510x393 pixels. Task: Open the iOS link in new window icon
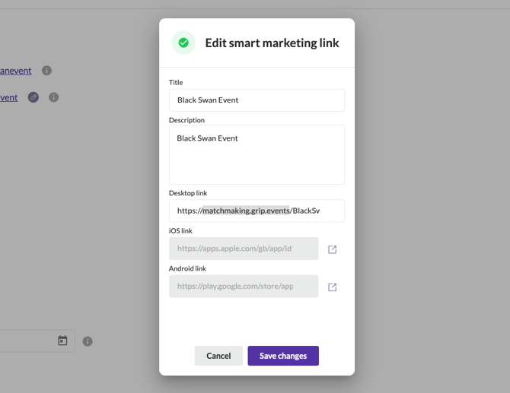coord(332,249)
